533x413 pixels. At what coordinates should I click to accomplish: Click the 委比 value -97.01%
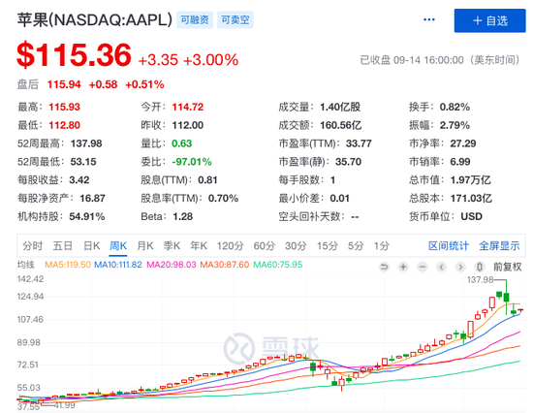coord(191,162)
